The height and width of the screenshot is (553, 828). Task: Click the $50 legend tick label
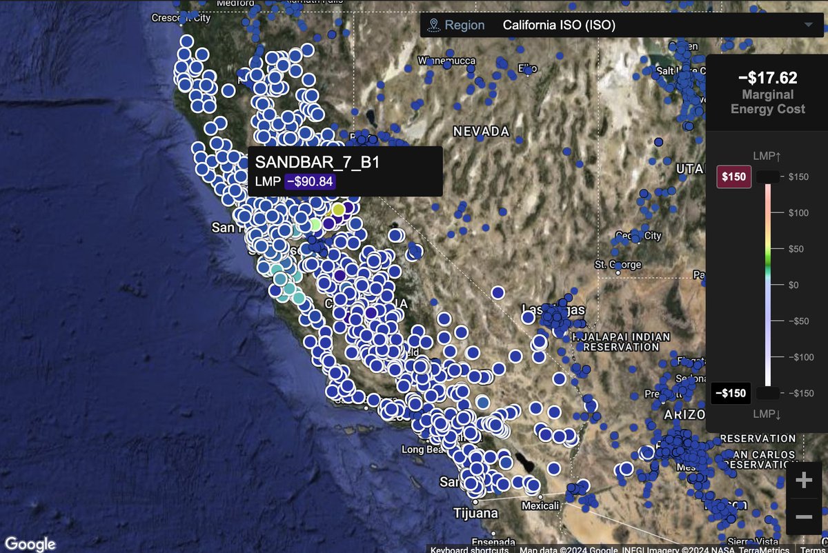coord(797,249)
